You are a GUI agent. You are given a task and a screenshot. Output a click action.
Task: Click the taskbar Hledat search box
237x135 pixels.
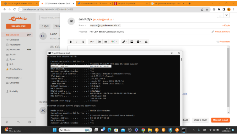(x=75, y=130)
